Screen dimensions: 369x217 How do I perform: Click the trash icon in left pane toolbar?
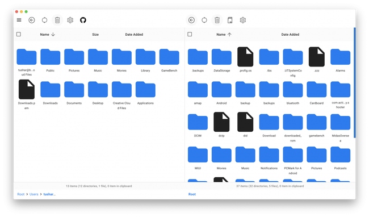(57, 20)
